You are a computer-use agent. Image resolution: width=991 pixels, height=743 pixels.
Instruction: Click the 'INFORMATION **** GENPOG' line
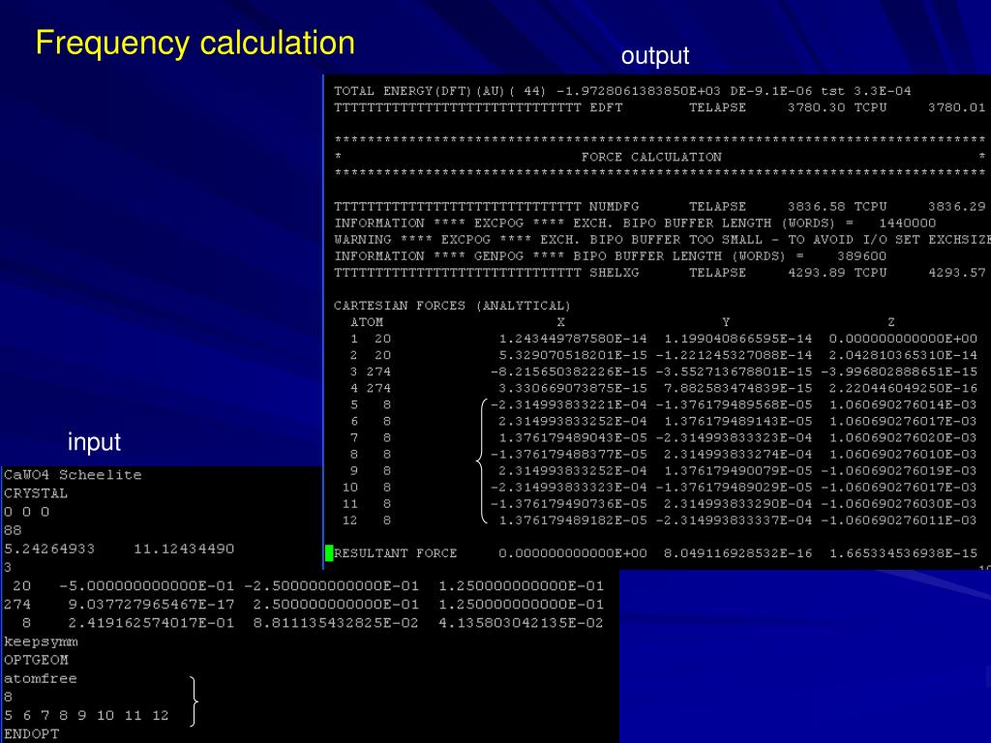(610, 255)
